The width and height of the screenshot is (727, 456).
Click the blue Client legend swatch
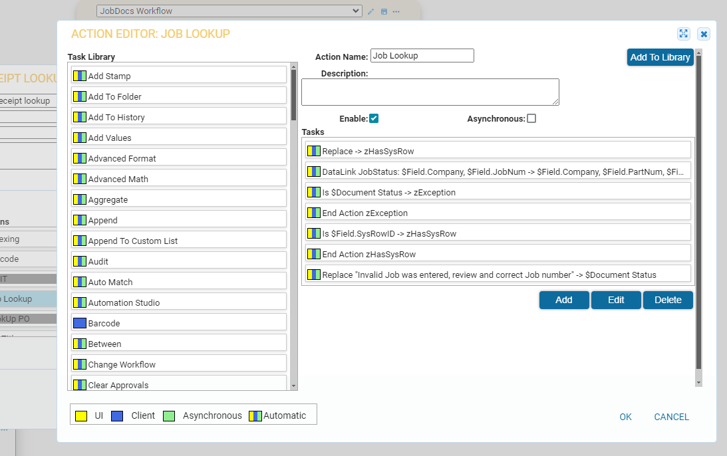pyautogui.click(x=117, y=415)
